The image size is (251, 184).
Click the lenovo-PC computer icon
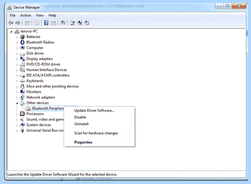[17, 31]
